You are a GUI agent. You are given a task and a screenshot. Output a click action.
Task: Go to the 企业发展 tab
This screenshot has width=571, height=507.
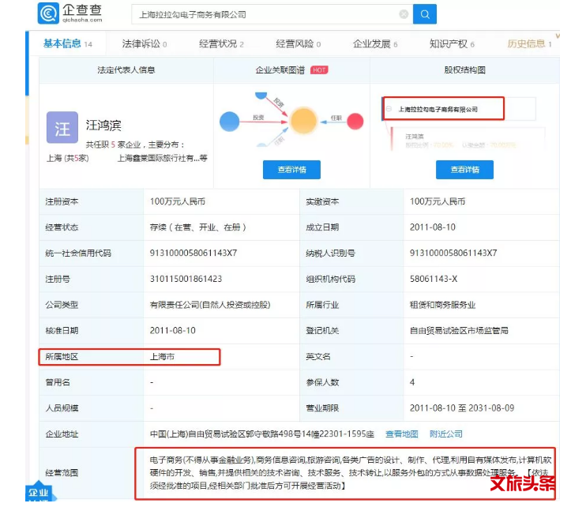click(374, 44)
